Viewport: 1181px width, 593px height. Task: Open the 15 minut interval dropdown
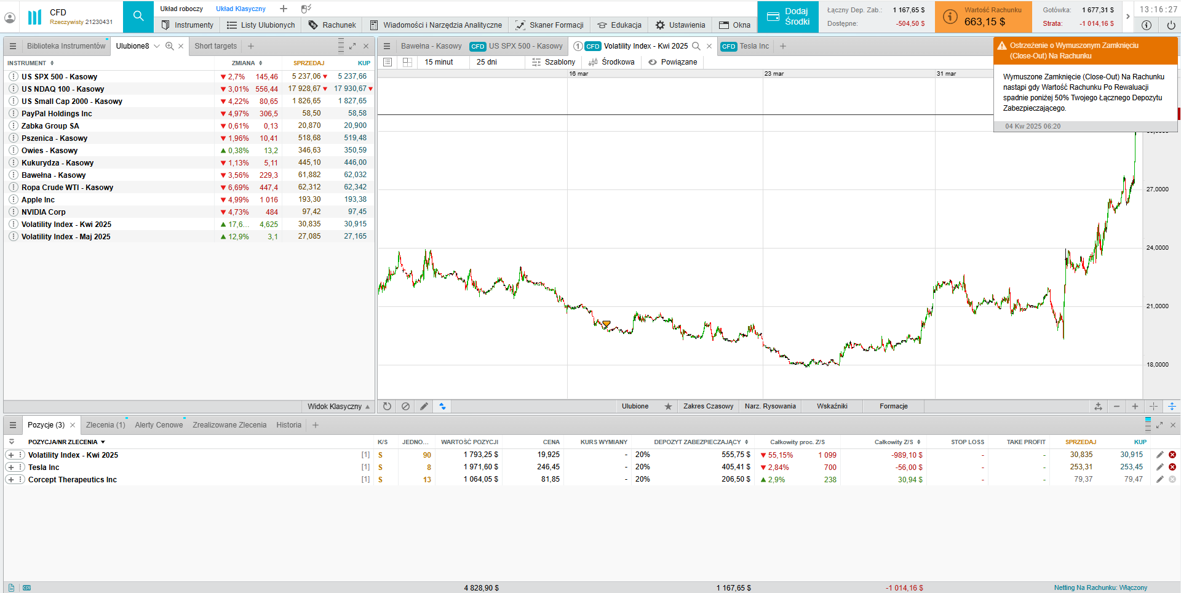tap(439, 62)
